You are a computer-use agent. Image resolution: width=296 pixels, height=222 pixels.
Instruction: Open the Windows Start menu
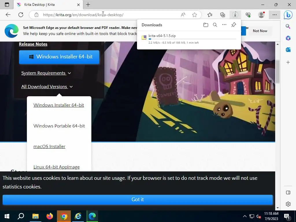tap(7, 216)
